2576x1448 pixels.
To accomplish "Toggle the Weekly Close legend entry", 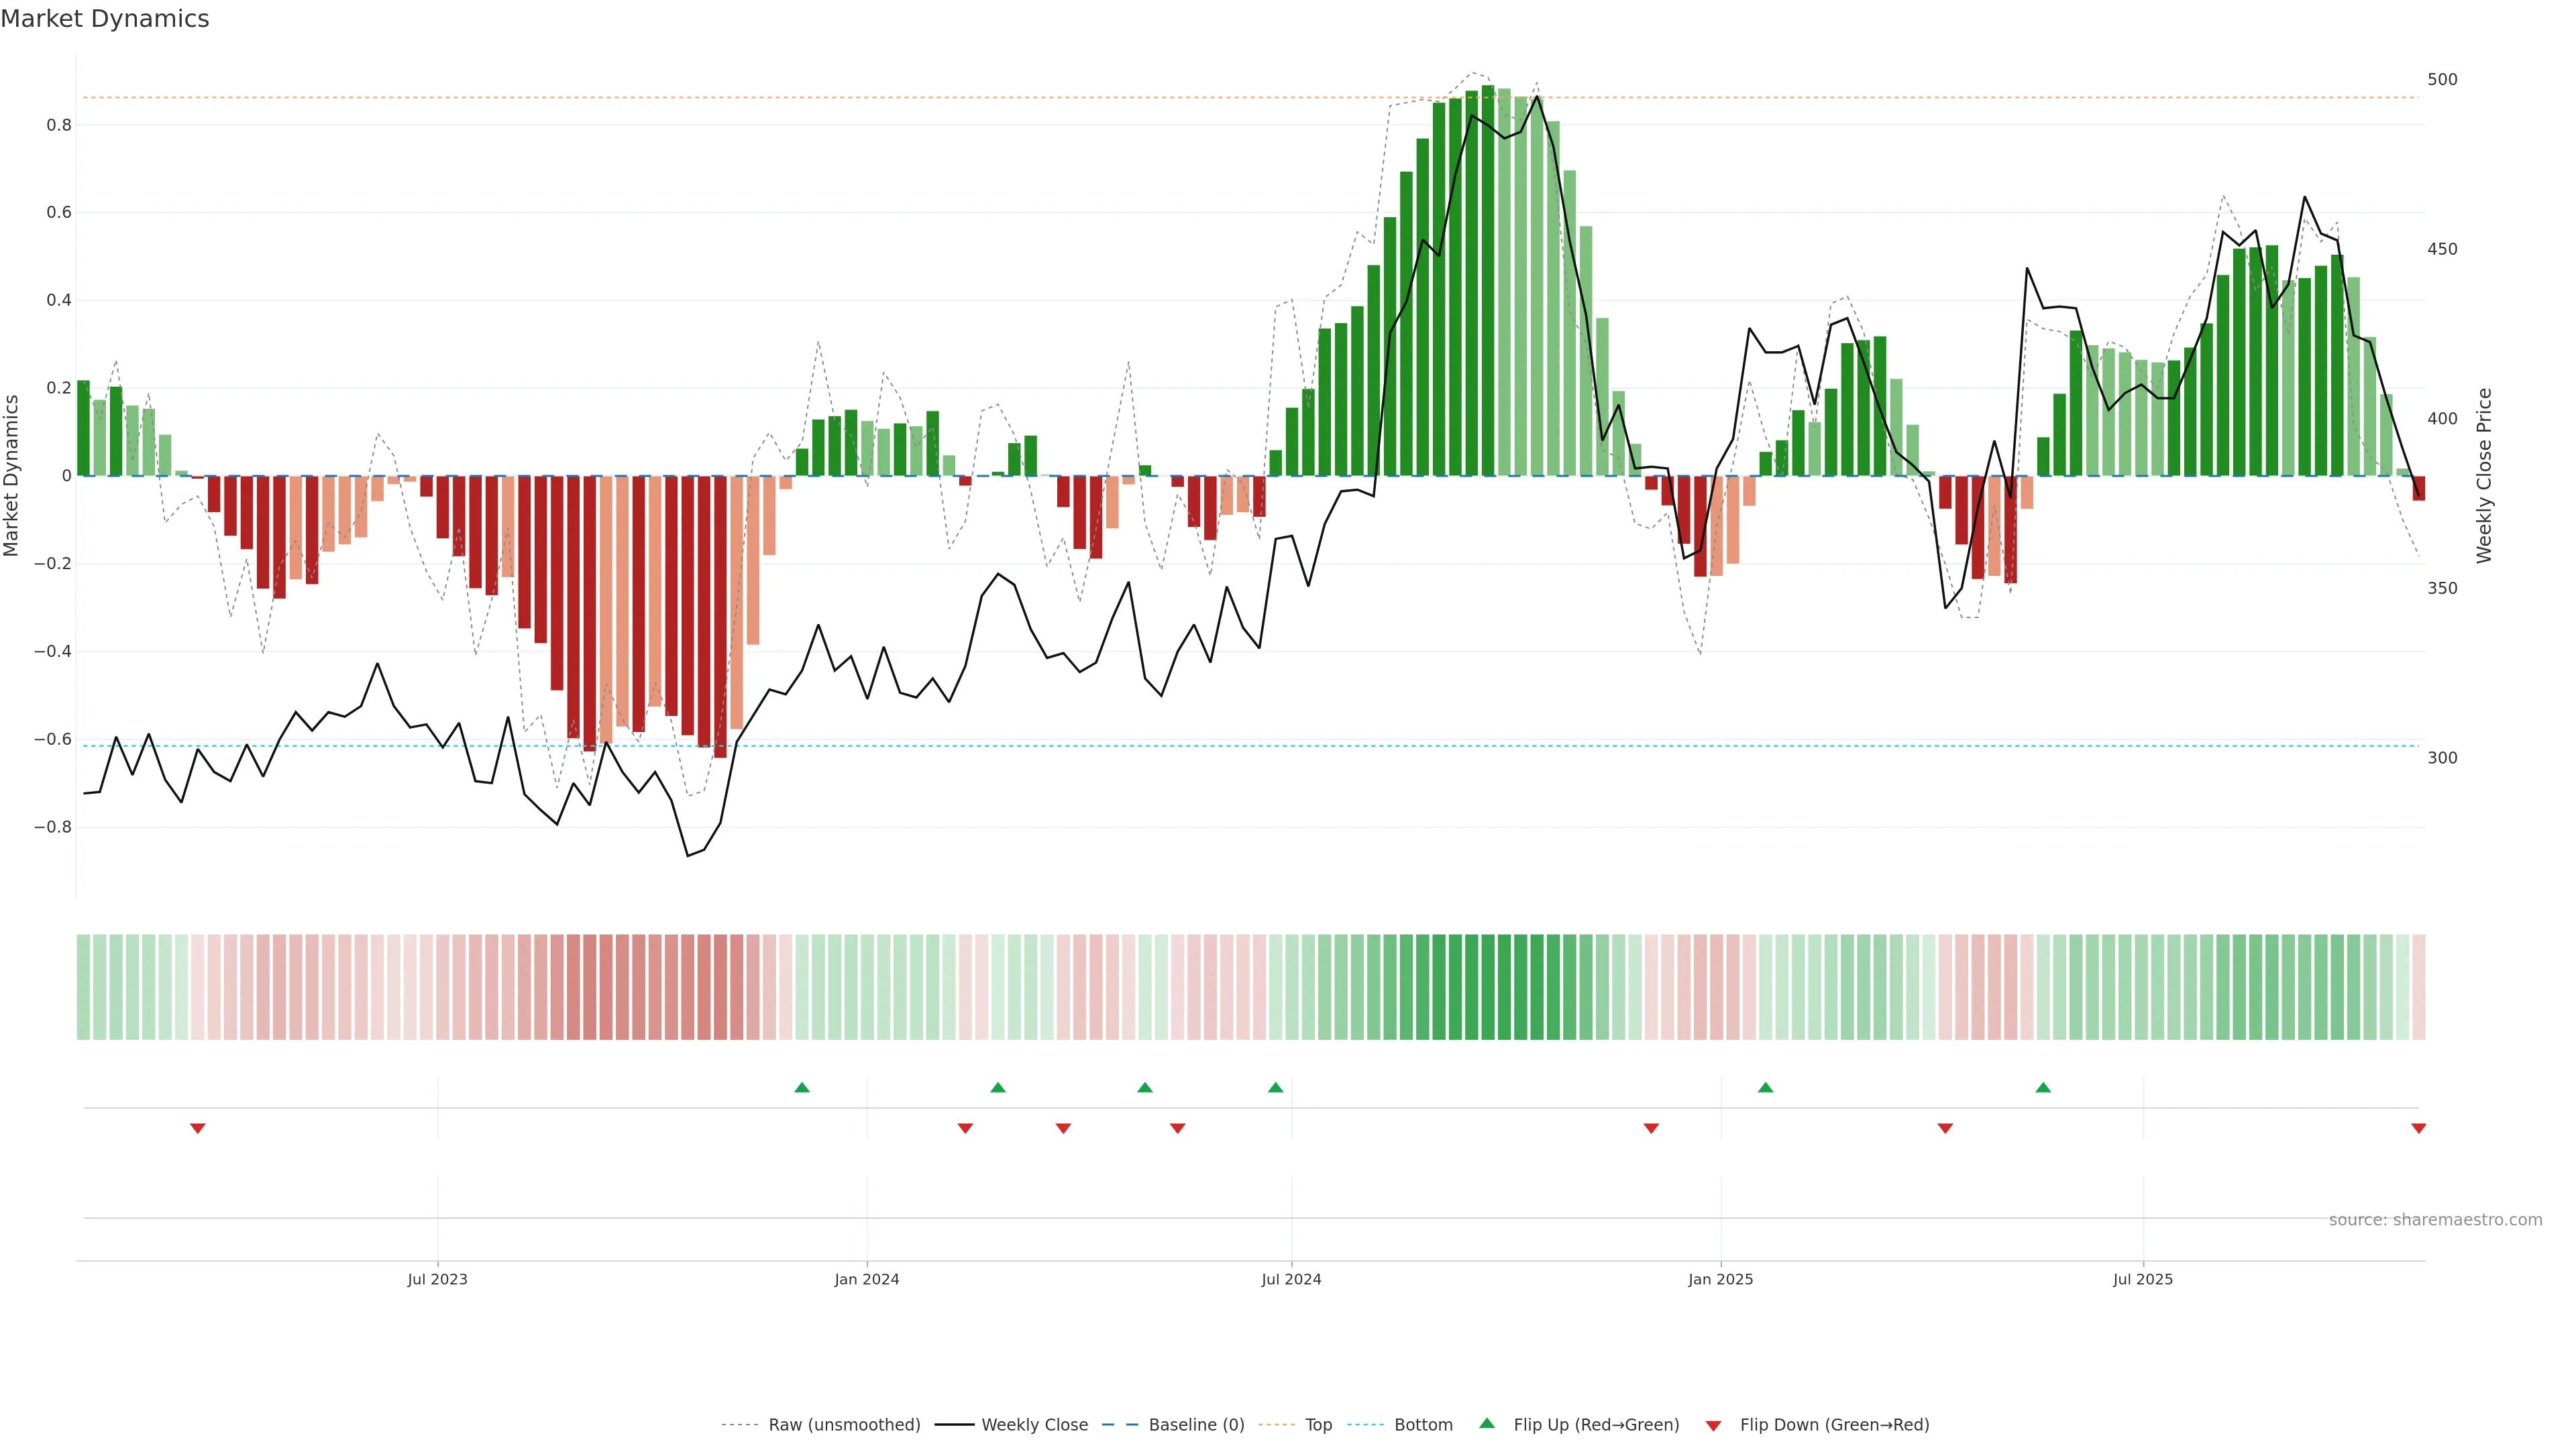I will click(1034, 1425).
